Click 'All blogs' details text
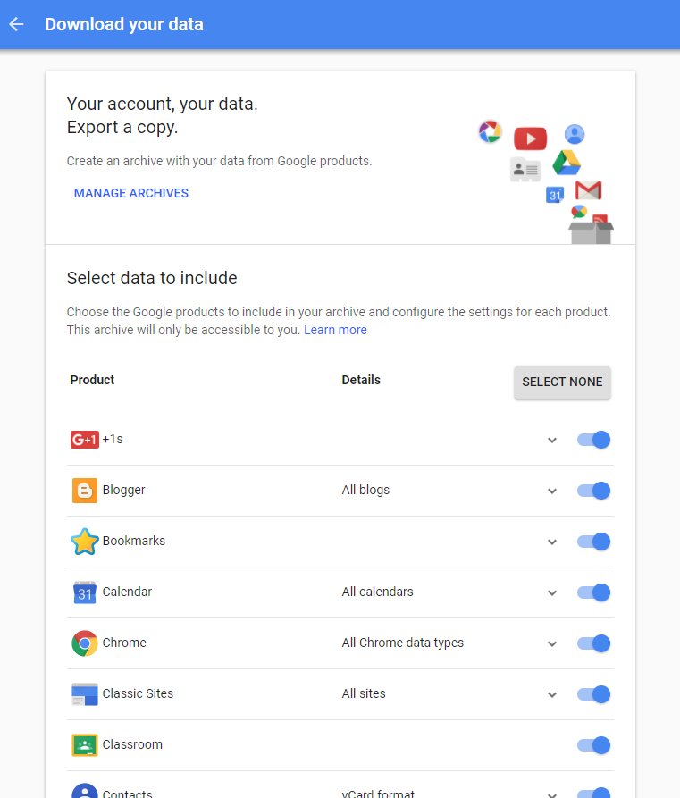 [x=365, y=490]
